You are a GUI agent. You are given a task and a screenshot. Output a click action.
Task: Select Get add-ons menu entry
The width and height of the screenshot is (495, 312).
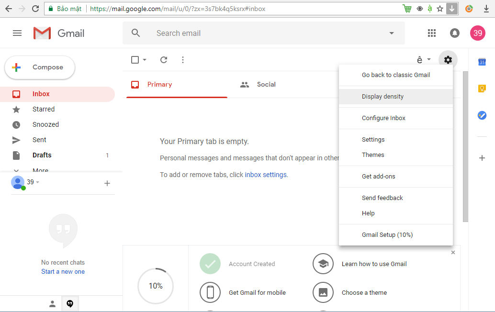coord(395,177)
